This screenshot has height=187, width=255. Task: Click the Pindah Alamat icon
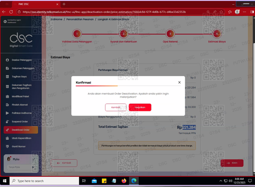(7, 105)
